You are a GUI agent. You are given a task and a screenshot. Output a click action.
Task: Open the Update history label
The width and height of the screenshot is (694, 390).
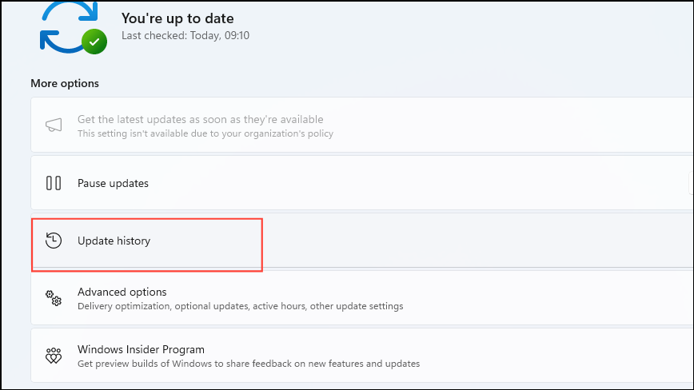(x=114, y=241)
